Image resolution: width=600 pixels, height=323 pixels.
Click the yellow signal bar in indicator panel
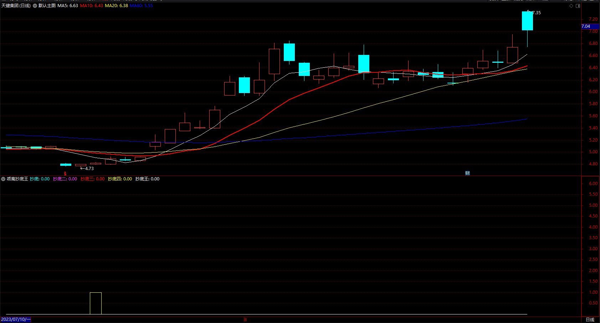coord(96,303)
